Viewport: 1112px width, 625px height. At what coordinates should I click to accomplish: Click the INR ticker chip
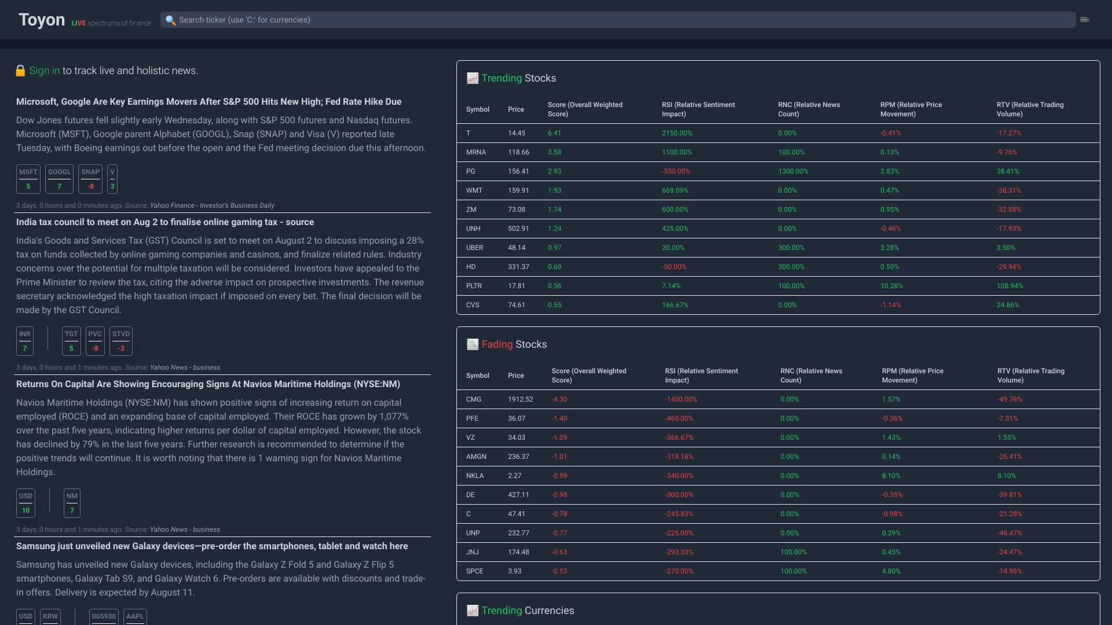(25, 340)
